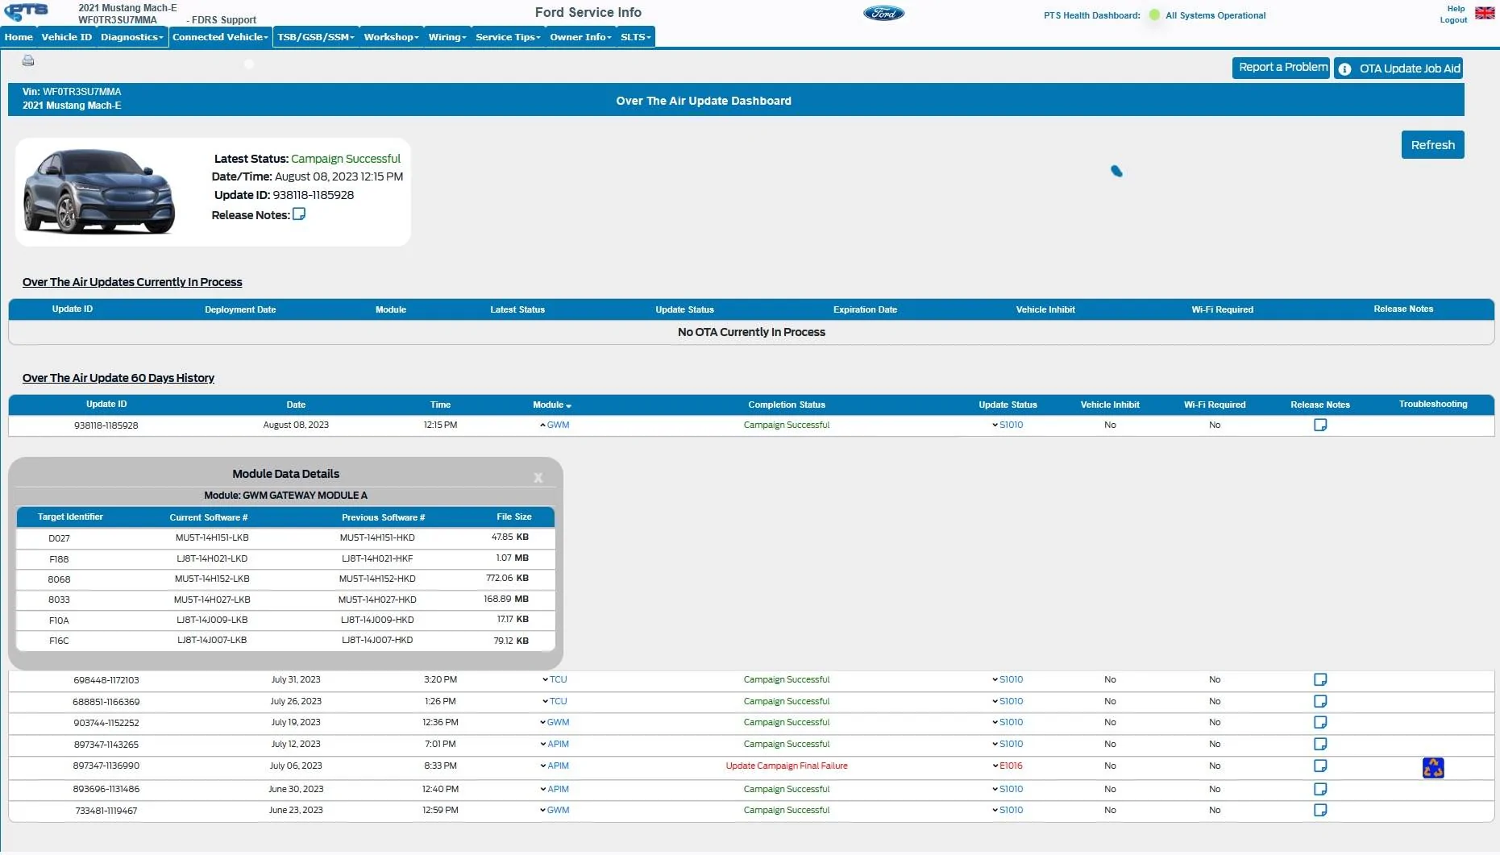Open the Owner Info menu

tap(580, 37)
